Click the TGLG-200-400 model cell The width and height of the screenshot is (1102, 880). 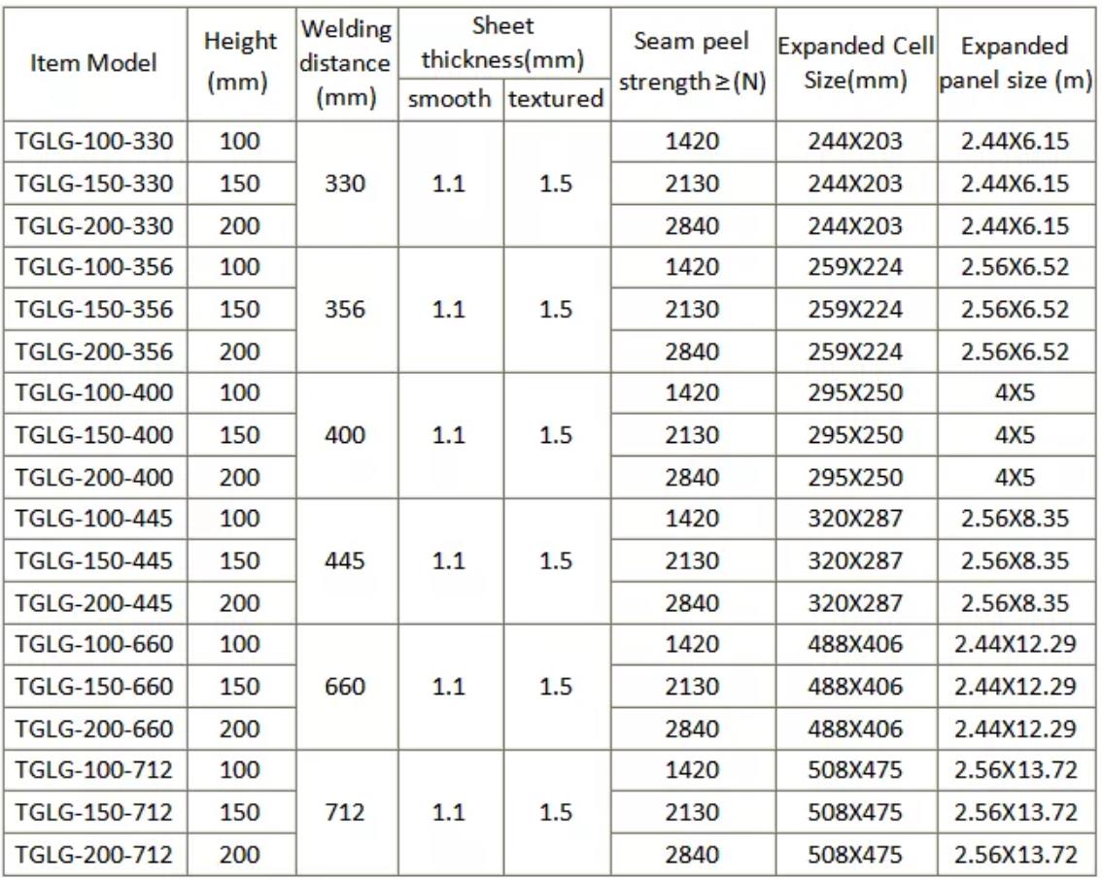tap(94, 478)
